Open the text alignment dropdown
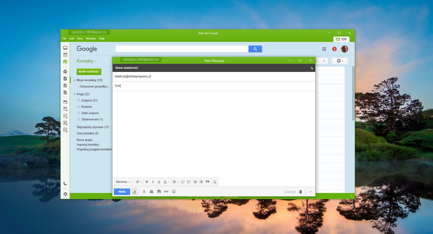Screen dimensions: 433x234 click(x=176, y=182)
